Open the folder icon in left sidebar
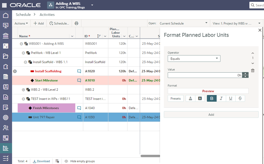Viewport: 264px width, 164px height. pos(6,56)
